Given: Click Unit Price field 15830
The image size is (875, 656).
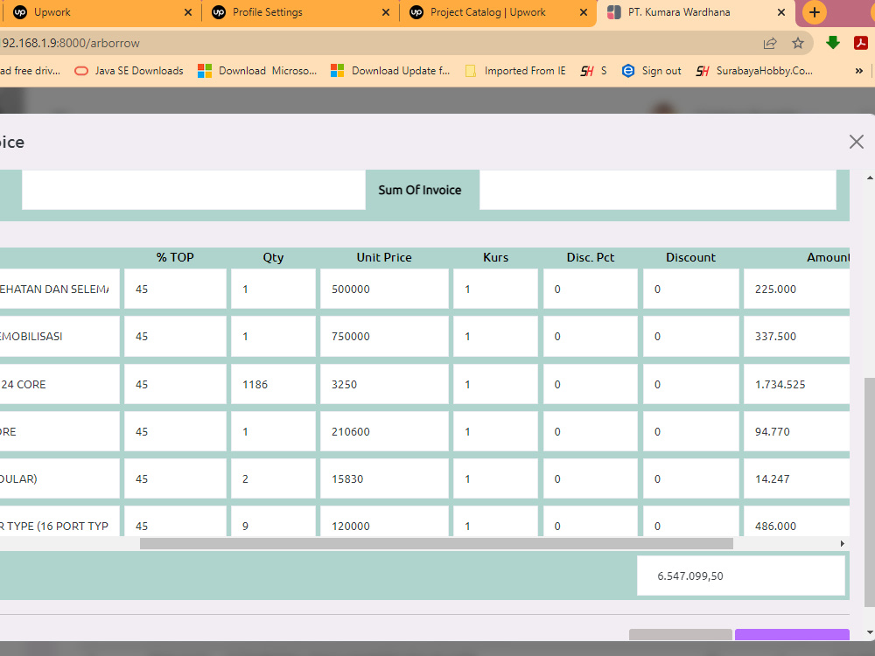Looking at the screenshot, I should tap(384, 478).
